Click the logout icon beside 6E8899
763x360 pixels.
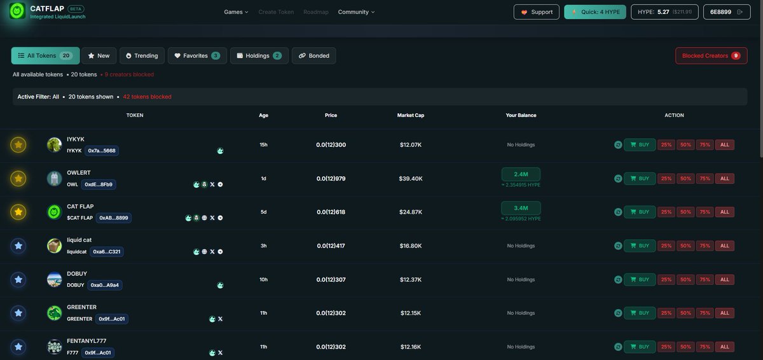(x=739, y=12)
